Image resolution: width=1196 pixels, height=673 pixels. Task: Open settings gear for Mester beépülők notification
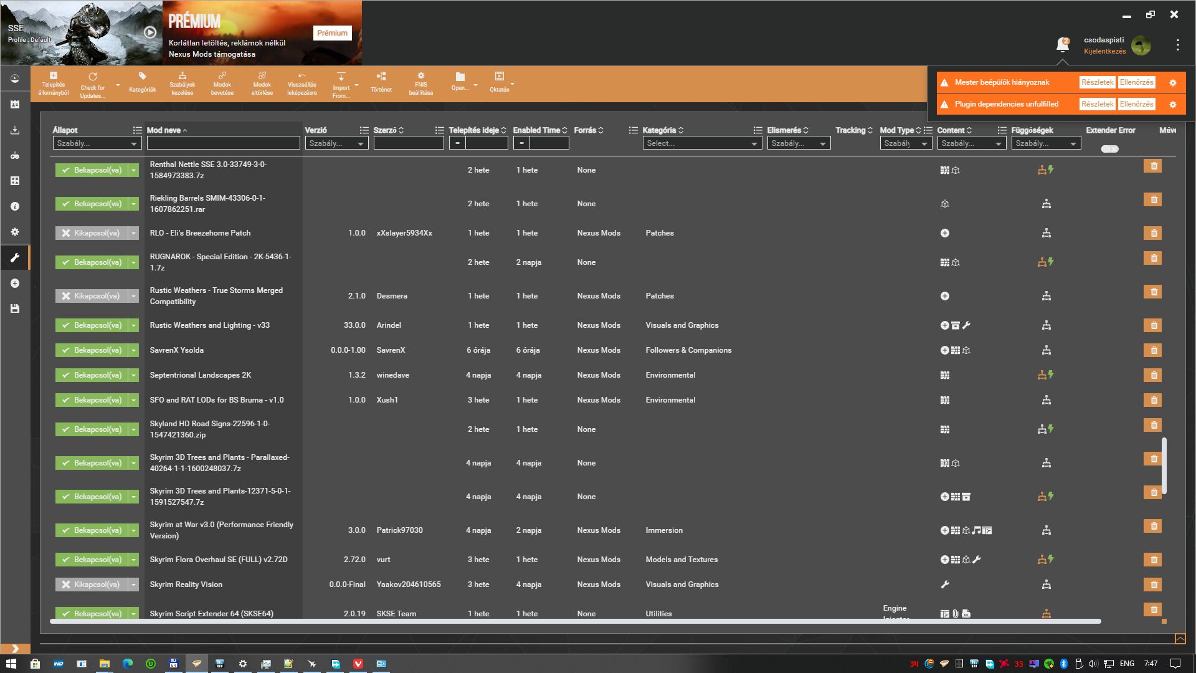pos(1172,82)
